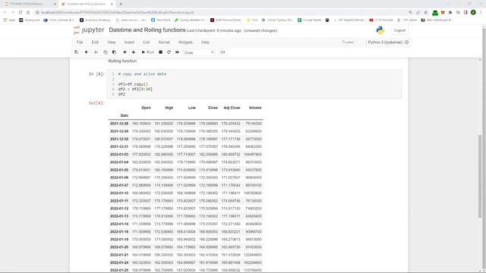The image size is (486, 273).
Task: Open the Google Sheets bookmark
Action: click(x=309, y=20)
